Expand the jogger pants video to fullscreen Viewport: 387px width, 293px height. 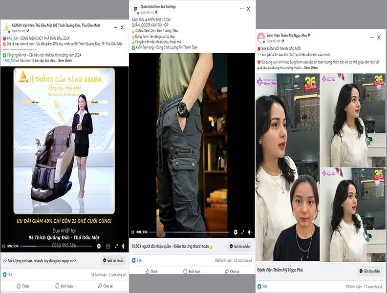(x=243, y=232)
